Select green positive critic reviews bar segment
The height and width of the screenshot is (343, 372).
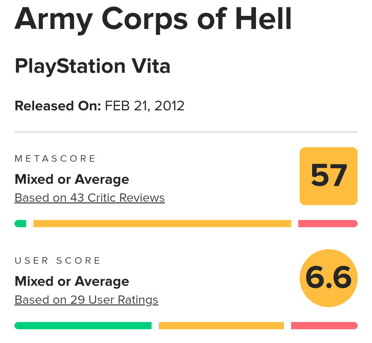pyautogui.click(x=20, y=224)
